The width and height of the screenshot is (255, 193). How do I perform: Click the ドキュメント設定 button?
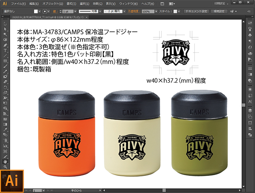[x=196, y=12]
